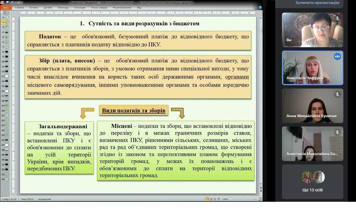Adjust the zoom slider handle
This screenshot has height=222, width=356.
[244, 199]
